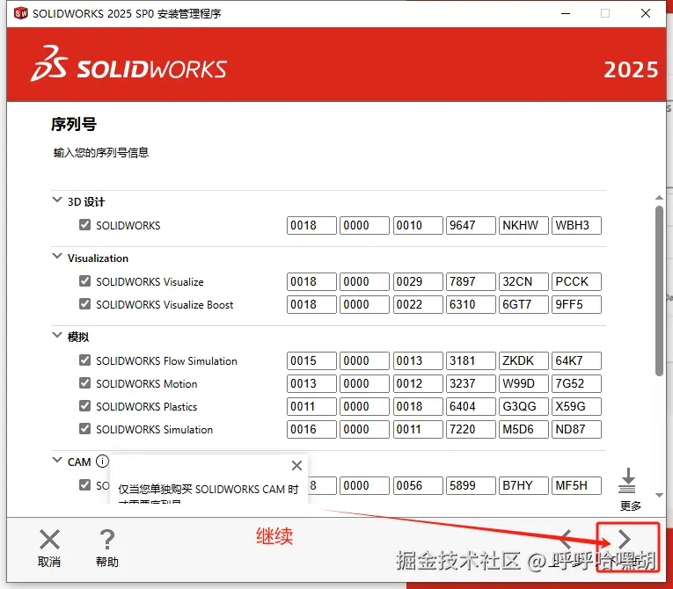This screenshot has height=589, width=673.
Task: Go back with the previous arrow
Action: 566,539
